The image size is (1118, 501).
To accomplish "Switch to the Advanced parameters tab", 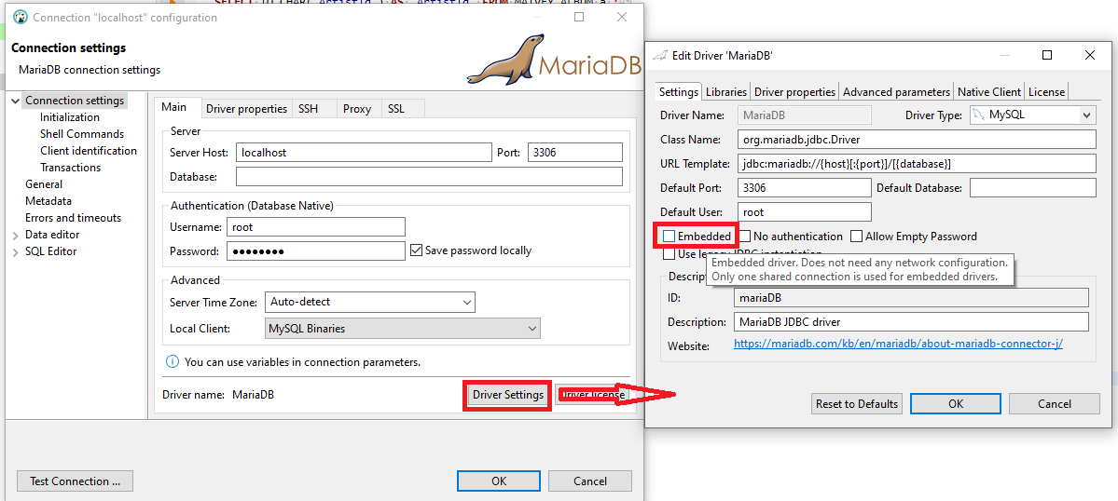I will pos(896,92).
